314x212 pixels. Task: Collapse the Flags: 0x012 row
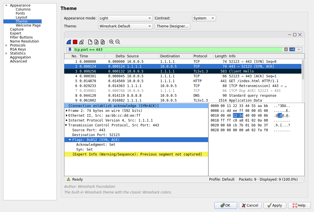pyautogui.click(x=70, y=140)
